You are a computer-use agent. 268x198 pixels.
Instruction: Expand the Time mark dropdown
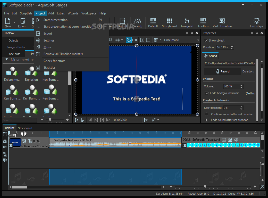pyautogui.click(x=198, y=40)
